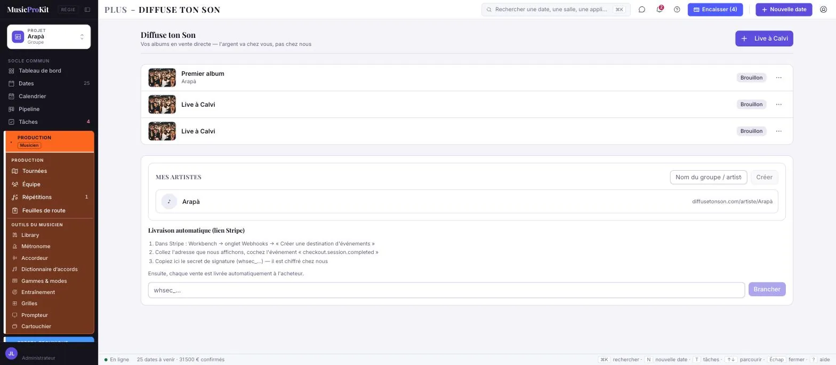This screenshot has height=365, width=836.
Task: Open Répétitions page
Action: tap(51, 197)
